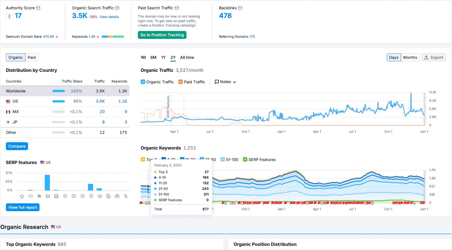Uncheck the Organic Traffic checkbox
The height and width of the screenshot is (250, 452).
pos(143,82)
